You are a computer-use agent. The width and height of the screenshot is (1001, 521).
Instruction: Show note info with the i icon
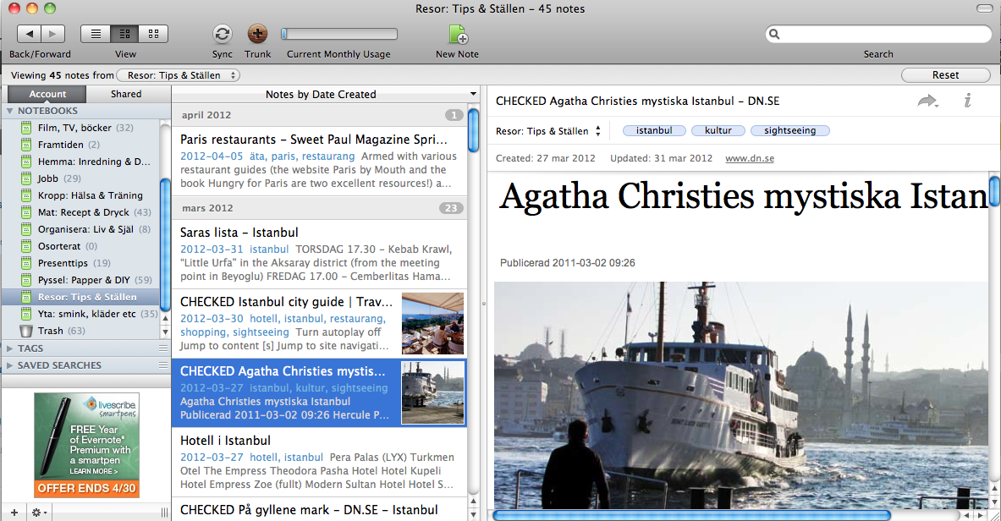(x=967, y=101)
